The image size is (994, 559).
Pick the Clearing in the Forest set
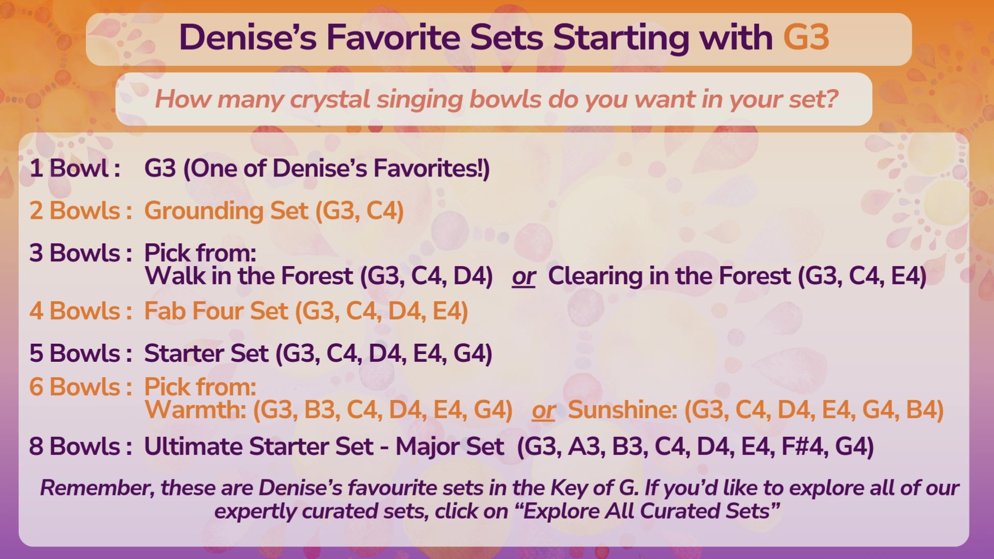point(737,276)
